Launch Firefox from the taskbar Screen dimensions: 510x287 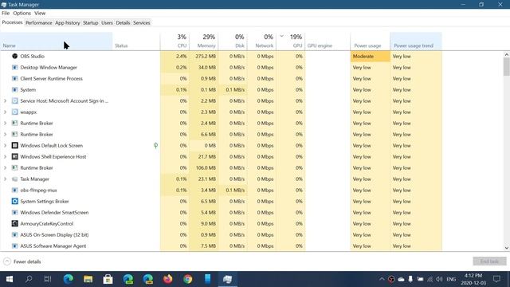click(168, 279)
